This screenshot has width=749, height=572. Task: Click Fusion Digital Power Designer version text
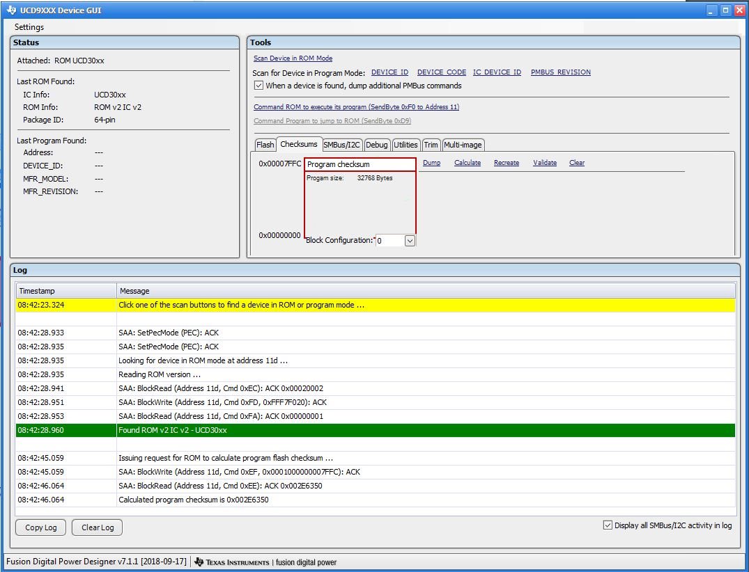pos(96,562)
